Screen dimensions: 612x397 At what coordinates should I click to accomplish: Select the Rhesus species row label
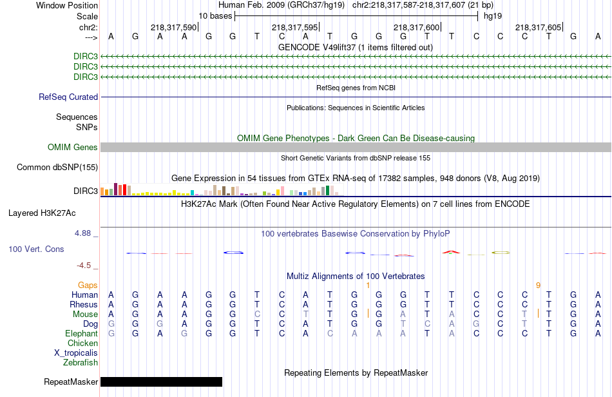click(84, 304)
